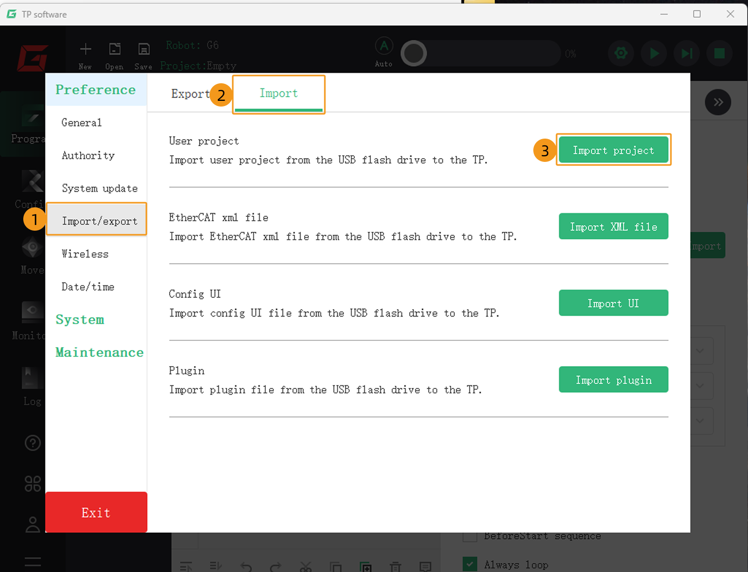This screenshot has width=748, height=572.
Task: Click the EtherCAT xml file heading
Action: (x=218, y=217)
